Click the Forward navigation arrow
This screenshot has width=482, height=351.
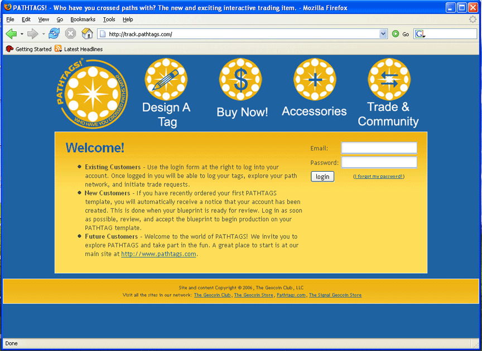click(32, 34)
